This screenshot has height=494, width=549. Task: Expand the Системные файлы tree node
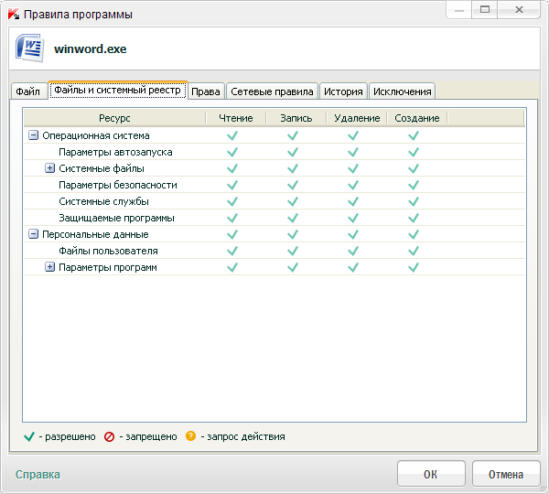pyautogui.click(x=50, y=168)
